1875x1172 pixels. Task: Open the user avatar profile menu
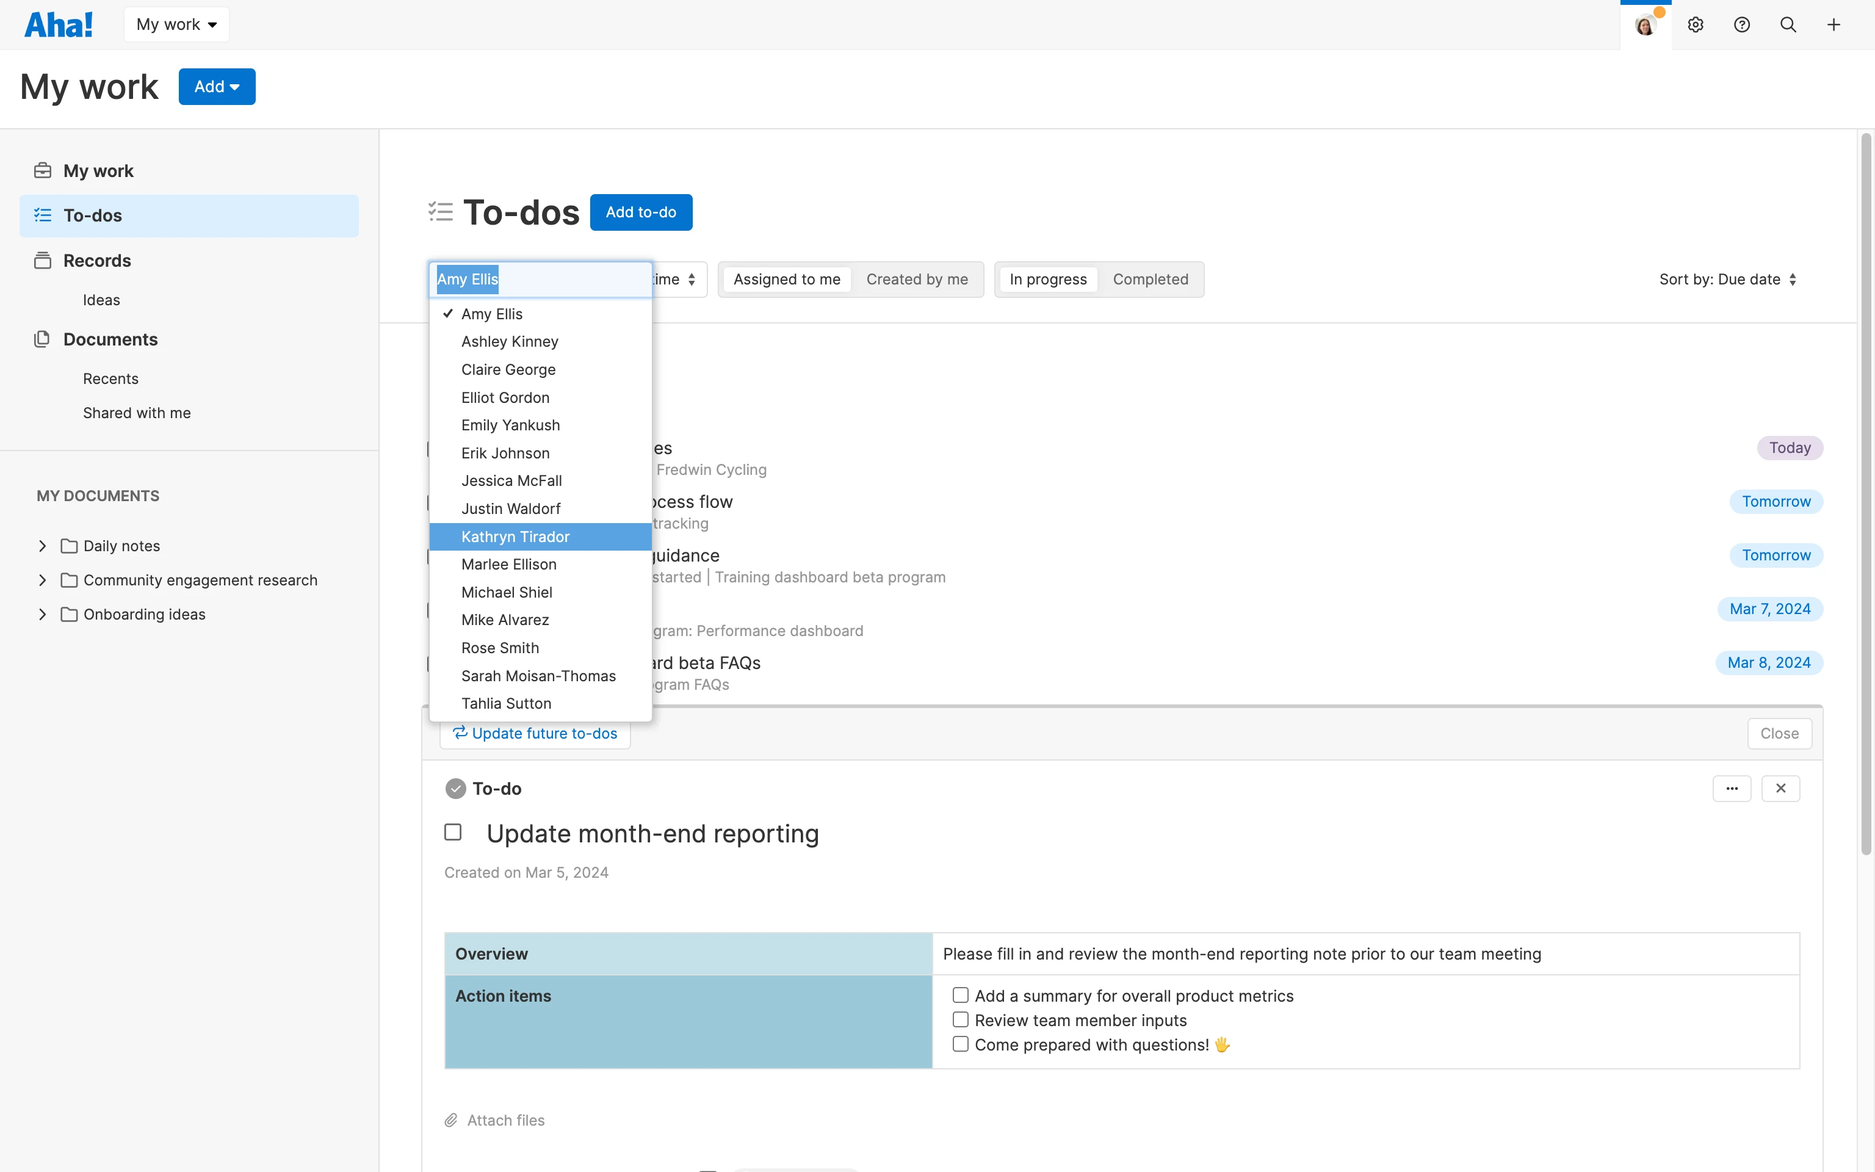click(1645, 25)
